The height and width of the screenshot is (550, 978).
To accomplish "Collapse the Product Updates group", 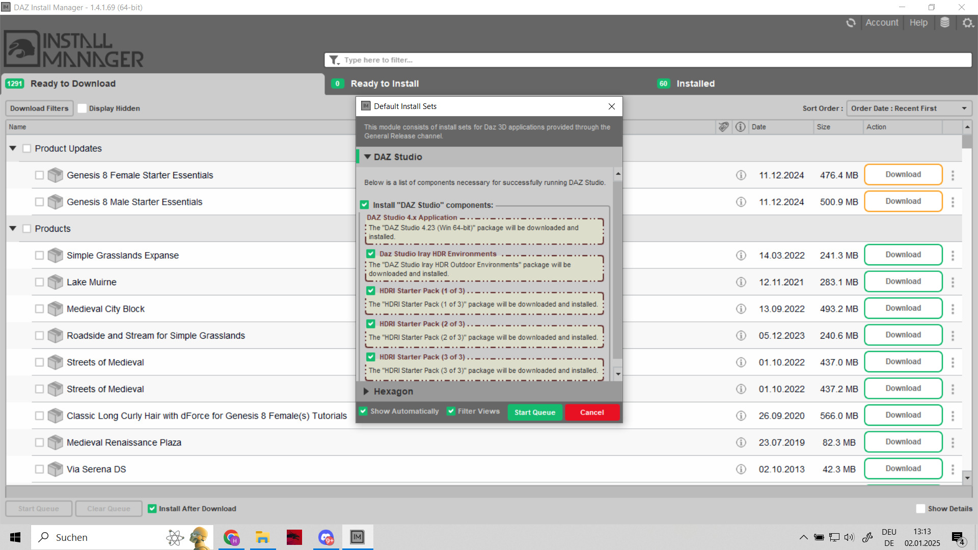I will tap(13, 149).
